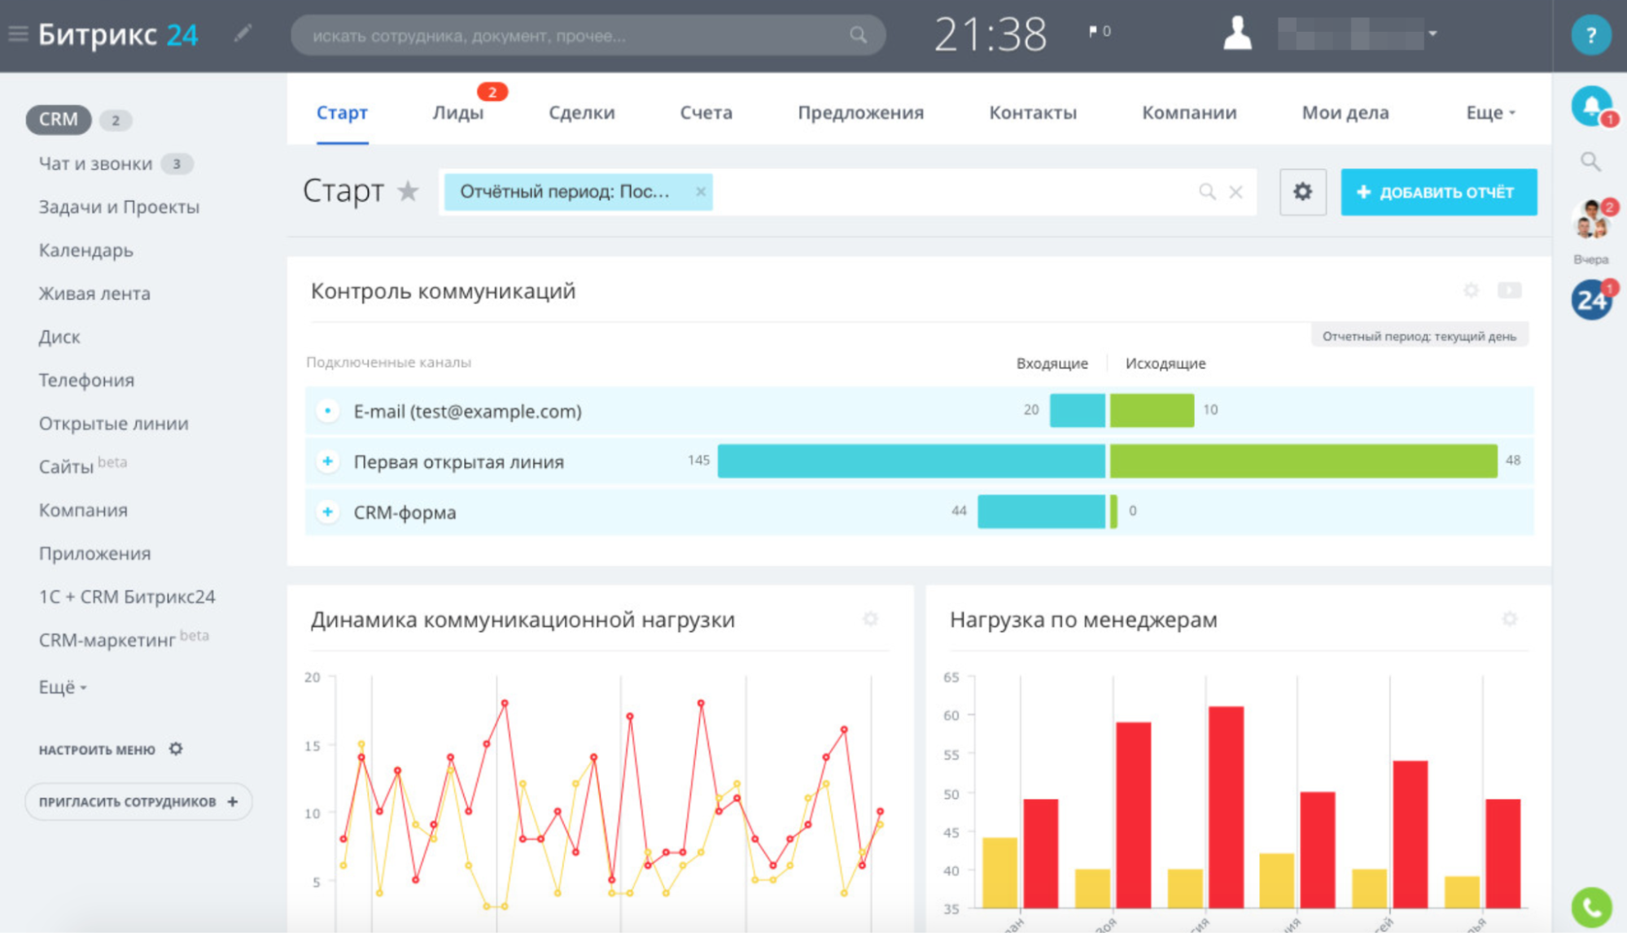The height and width of the screenshot is (933, 1627).
Task: Open the Мои дела tab
Action: (x=1345, y=112)
